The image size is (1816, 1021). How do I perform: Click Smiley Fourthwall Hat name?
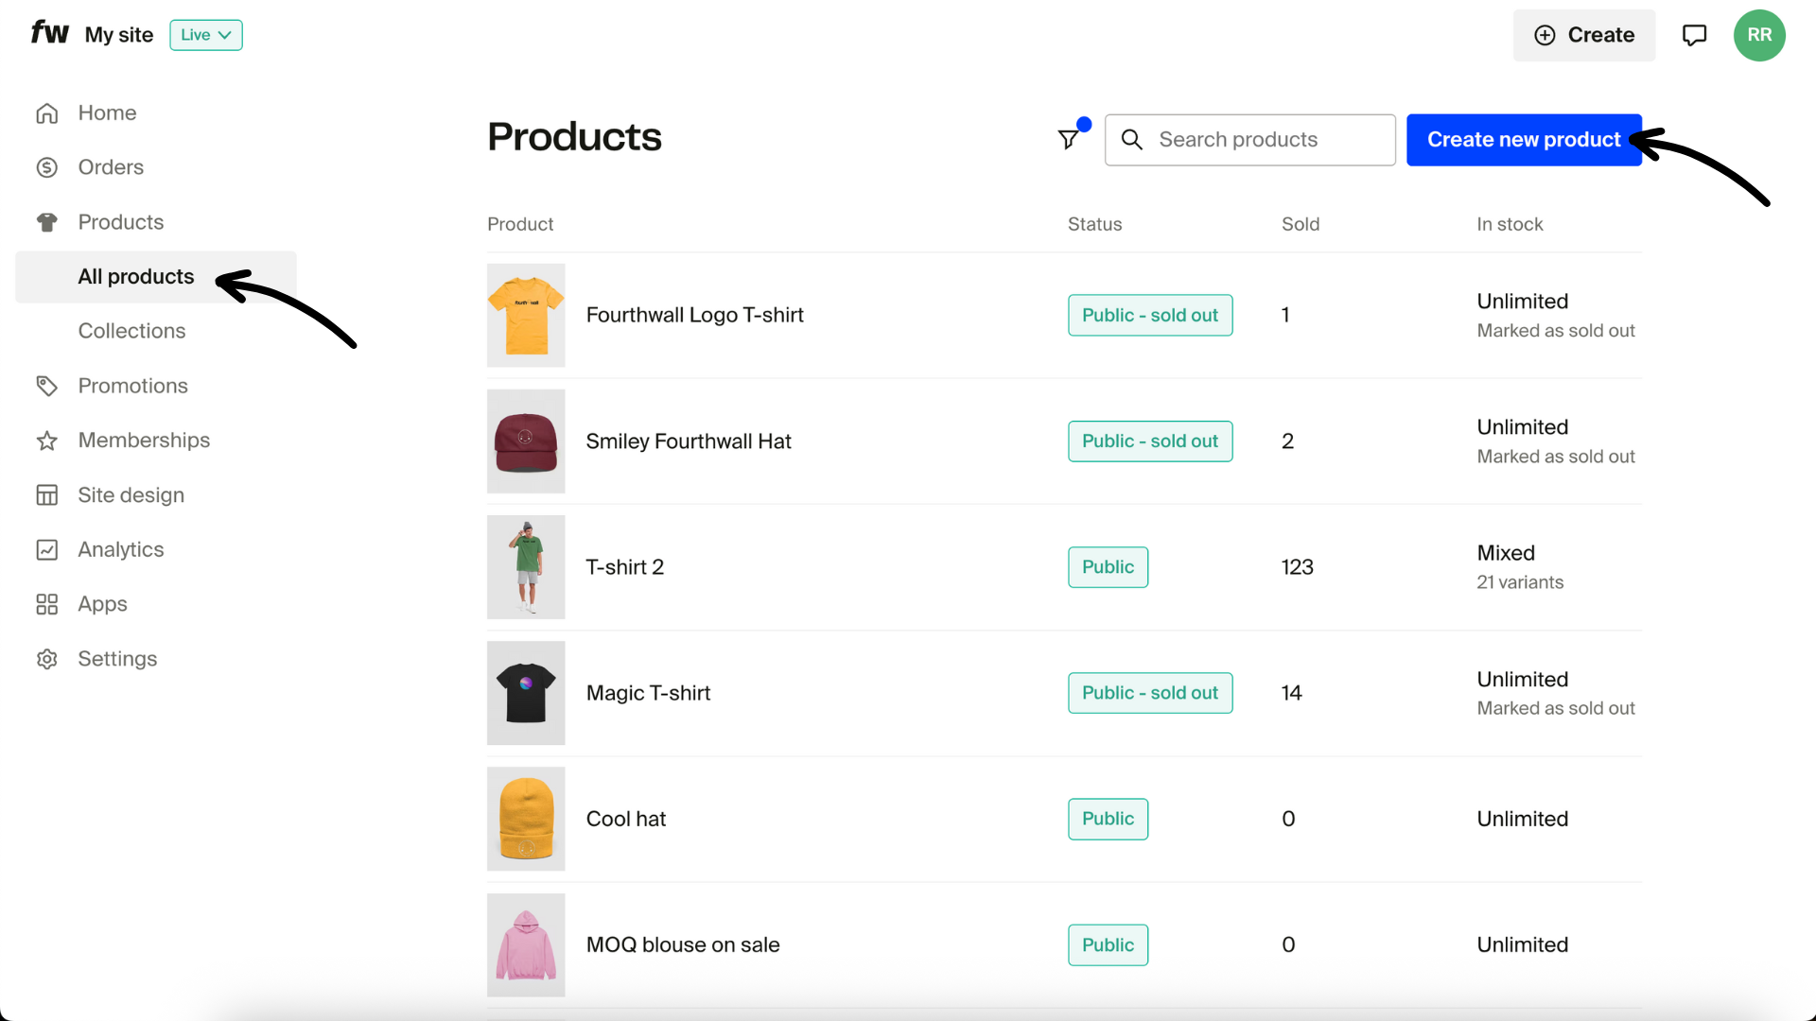(x=689, y=441)
